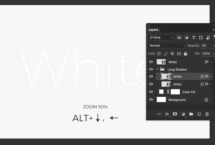Add a layer mask

(x=175, y=114)
